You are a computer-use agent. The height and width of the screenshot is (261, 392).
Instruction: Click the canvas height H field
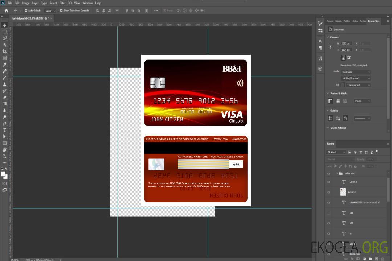(346, 50)
